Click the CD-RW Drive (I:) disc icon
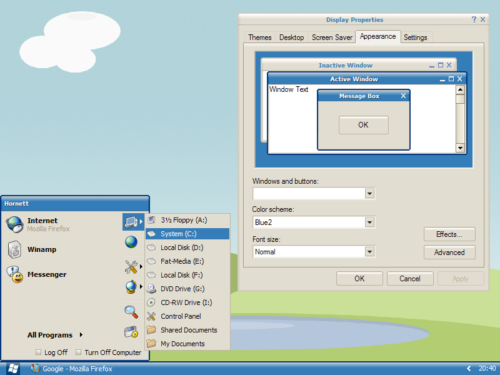Image resolution: width=500 pixels, height=375 pixels. [x=151, y=302]
